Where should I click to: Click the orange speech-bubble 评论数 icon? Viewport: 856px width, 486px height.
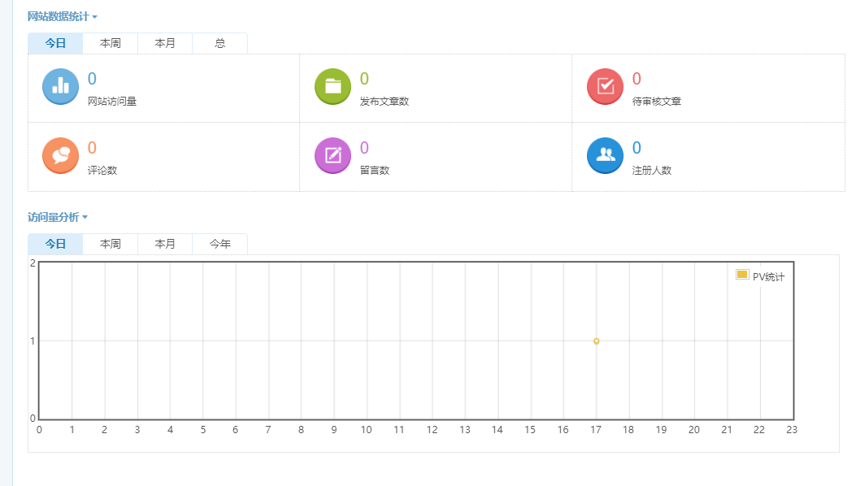pos(60,155)
